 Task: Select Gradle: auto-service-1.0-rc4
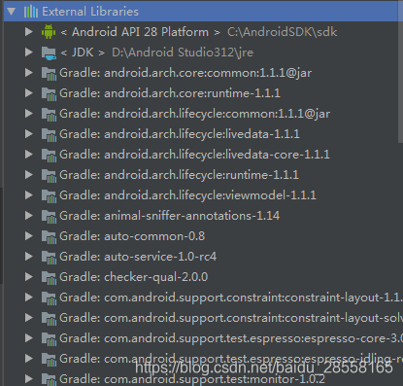point(138,257)
